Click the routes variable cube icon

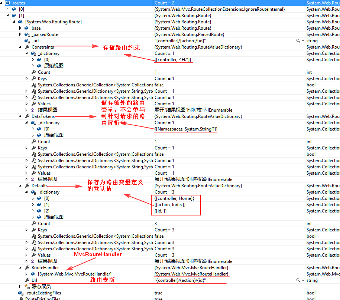pyautogui.click(x=7, y=3)
